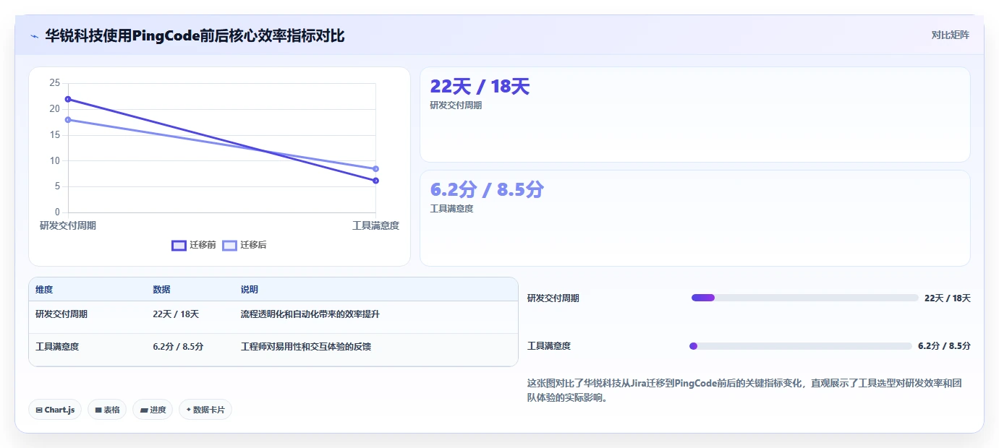Click the 数据卡片 tag
This screenshot has height=448, width=999.
(x=205, y=410)
